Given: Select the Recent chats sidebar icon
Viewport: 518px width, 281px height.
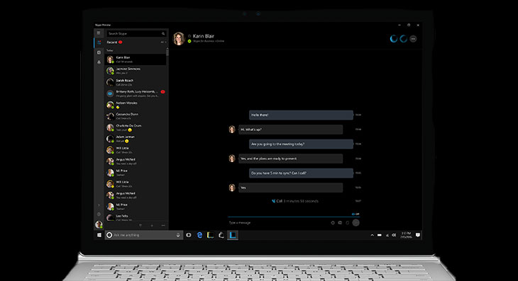Looking at the screenshot, I should 99,42.
